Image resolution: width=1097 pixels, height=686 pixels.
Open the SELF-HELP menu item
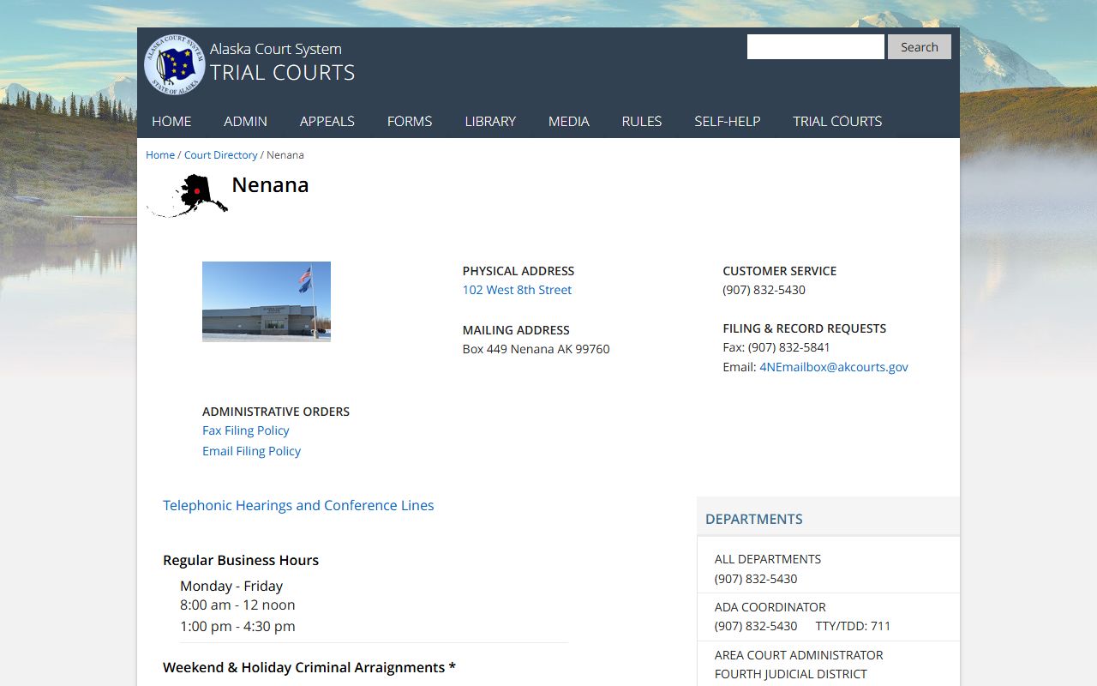coord(728,121)
